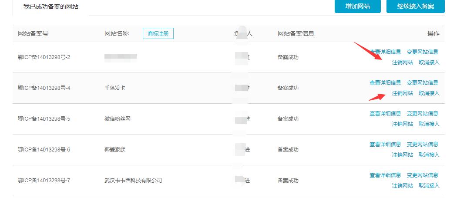Click 取消接入 for 鄂ICP备14013298号-2
467x217 pixels.
(429, 62)
